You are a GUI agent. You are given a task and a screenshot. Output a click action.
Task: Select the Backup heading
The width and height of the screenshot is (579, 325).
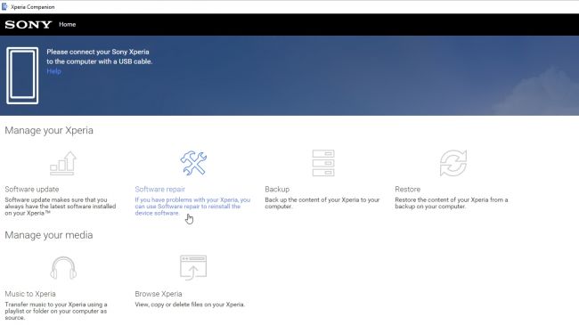[x=277, y=189]
